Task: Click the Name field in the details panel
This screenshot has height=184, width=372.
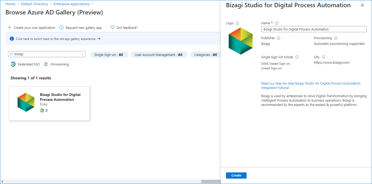Action: click(314, 29)
